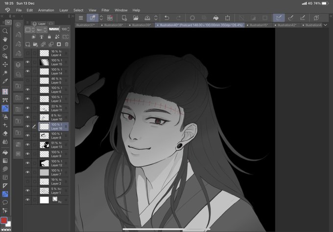Open the blending mode dropdown

click(x=42, y=30)
